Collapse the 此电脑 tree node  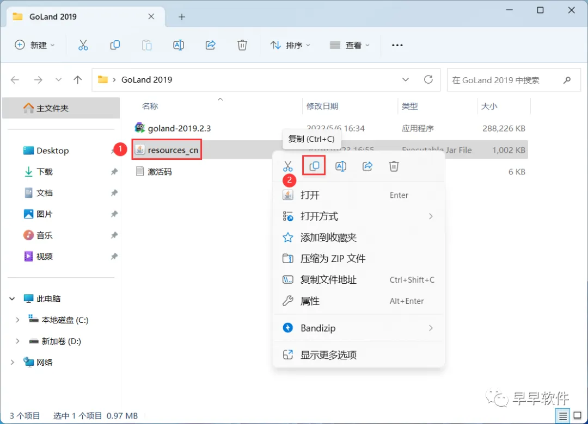(12, 298)
